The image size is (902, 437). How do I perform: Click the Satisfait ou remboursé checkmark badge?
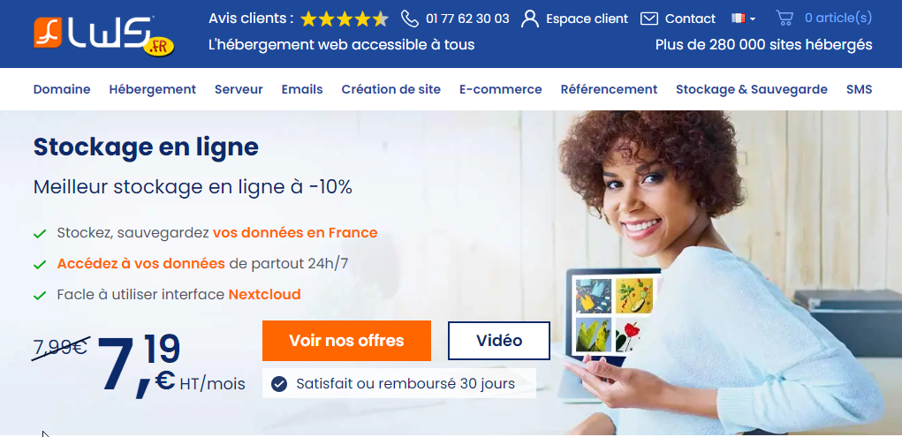point(279,383)
